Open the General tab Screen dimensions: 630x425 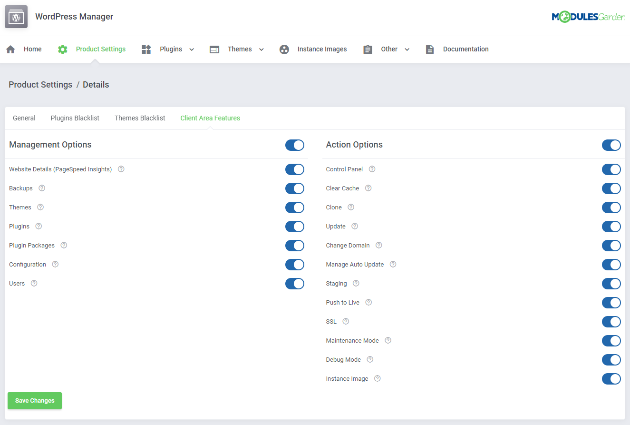tap(24, 118)
